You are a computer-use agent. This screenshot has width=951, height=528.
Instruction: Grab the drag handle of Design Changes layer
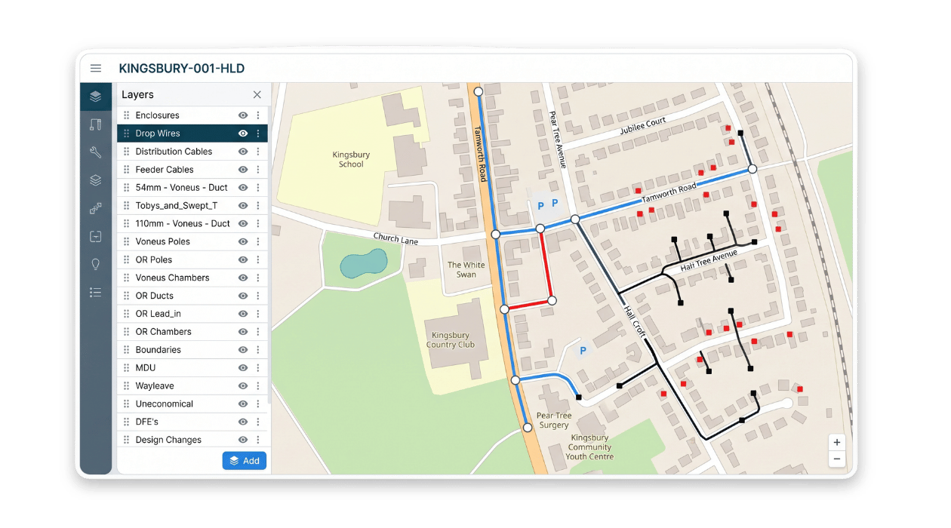[x=126, y=440]
